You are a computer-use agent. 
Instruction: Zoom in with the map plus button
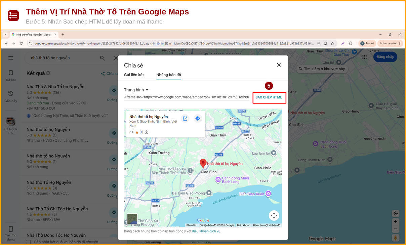point(396,222)
